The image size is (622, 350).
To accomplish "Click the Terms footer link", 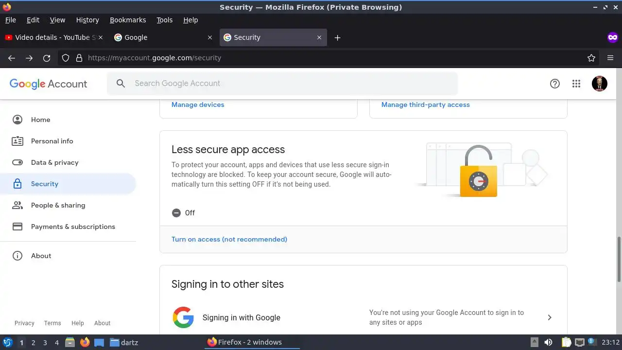I will (x=52, y=323).
